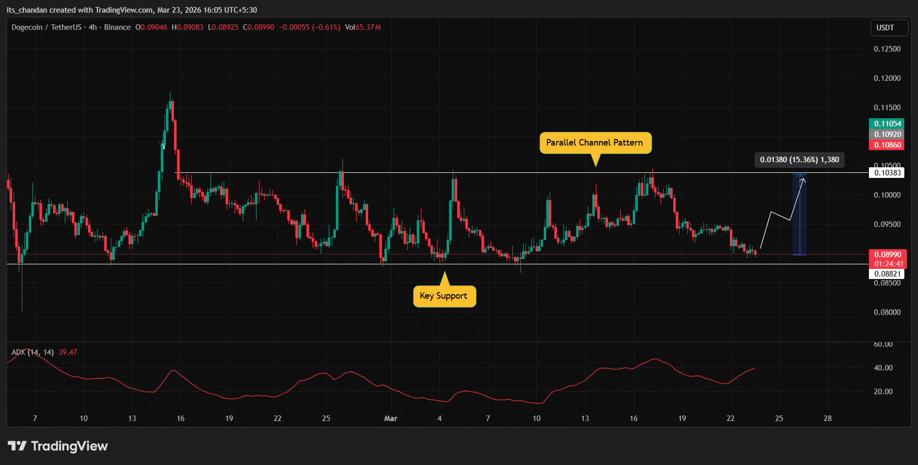Click the 0.10383 upper channel price label

pos(888,173)
